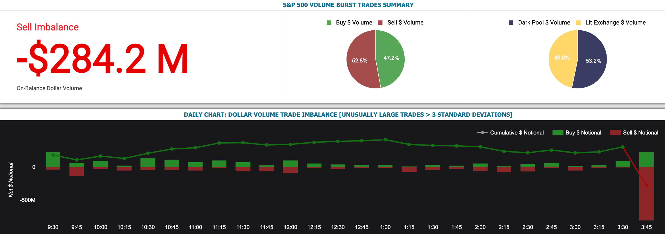Click the red sell bar at 12:00
This screenshot has height=234, width=665.
click(290, 170)
